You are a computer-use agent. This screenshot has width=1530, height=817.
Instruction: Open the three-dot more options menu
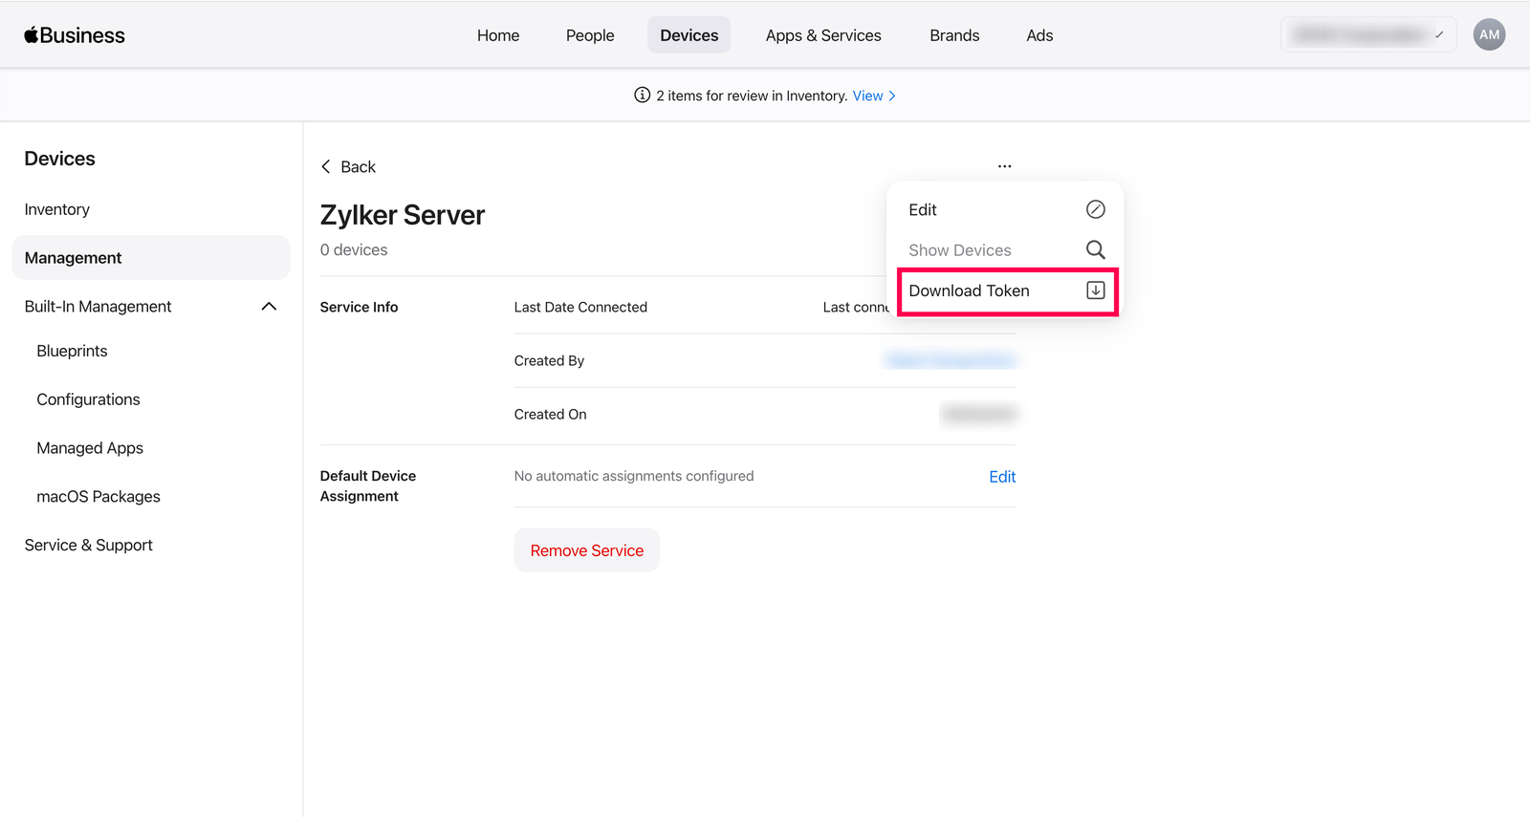pyautogui.click(x=1004, y=166)
